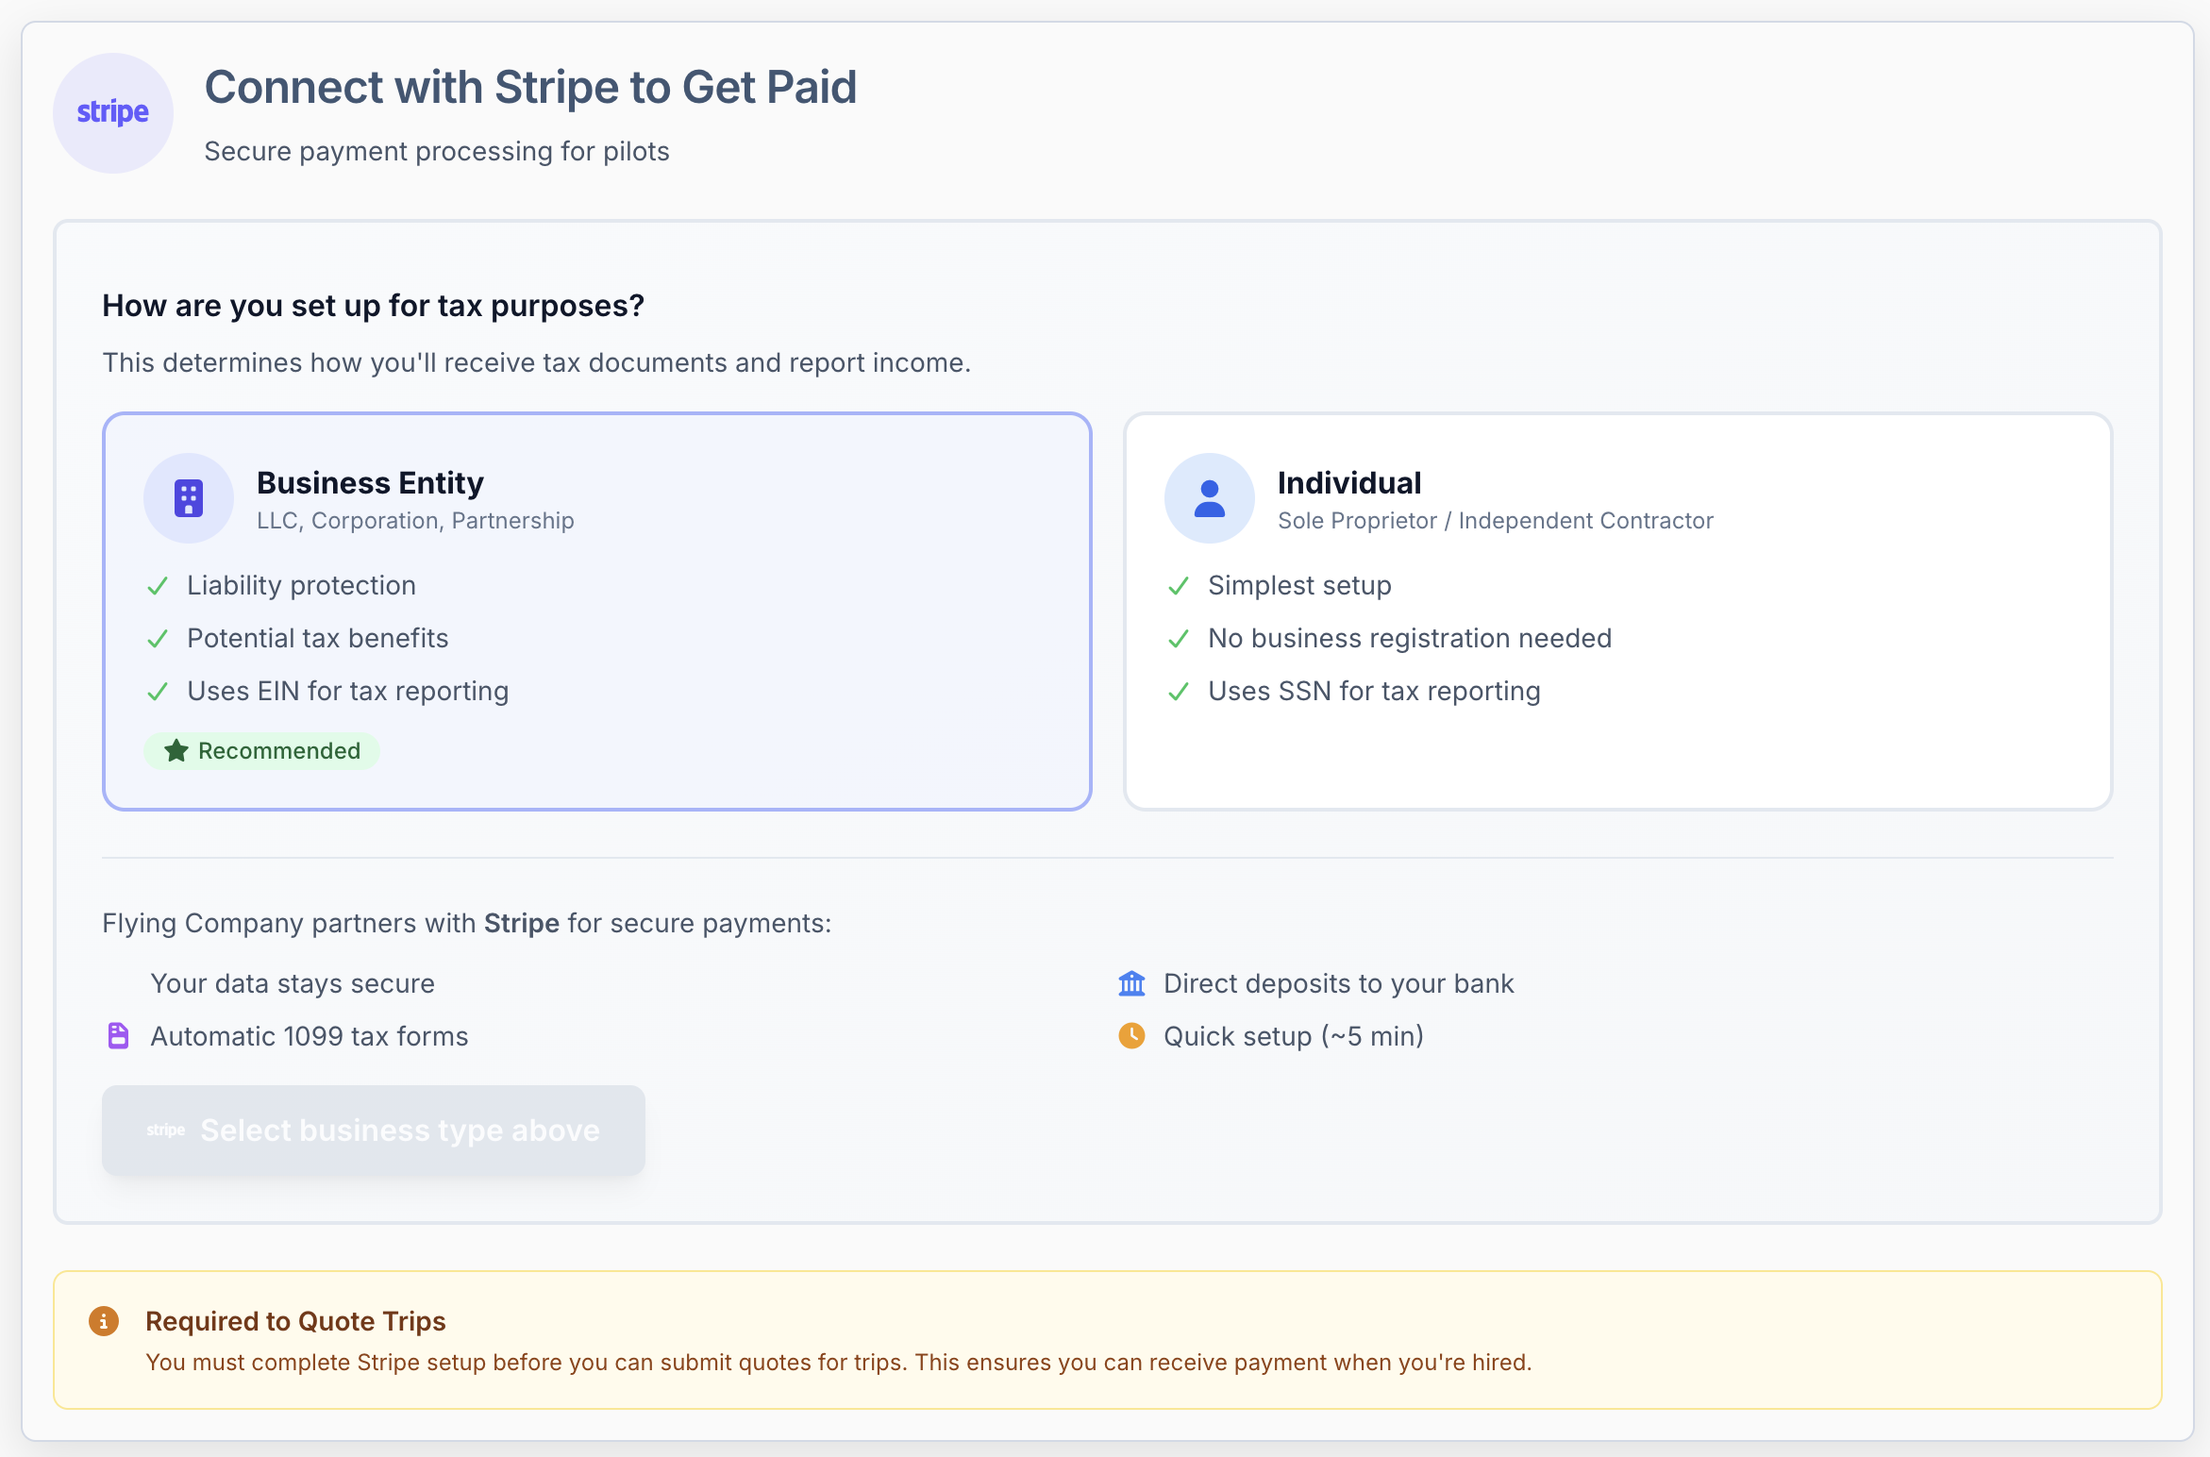Choose the Individual option card
2210x1457 pixels.
pos(1618,611)
